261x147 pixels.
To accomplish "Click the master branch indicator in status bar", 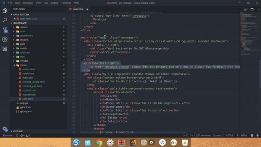I will point(8,136).
